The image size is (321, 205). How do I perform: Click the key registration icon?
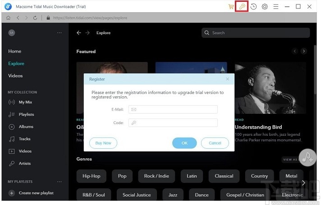pyautogui.click(x=242, y=7)
